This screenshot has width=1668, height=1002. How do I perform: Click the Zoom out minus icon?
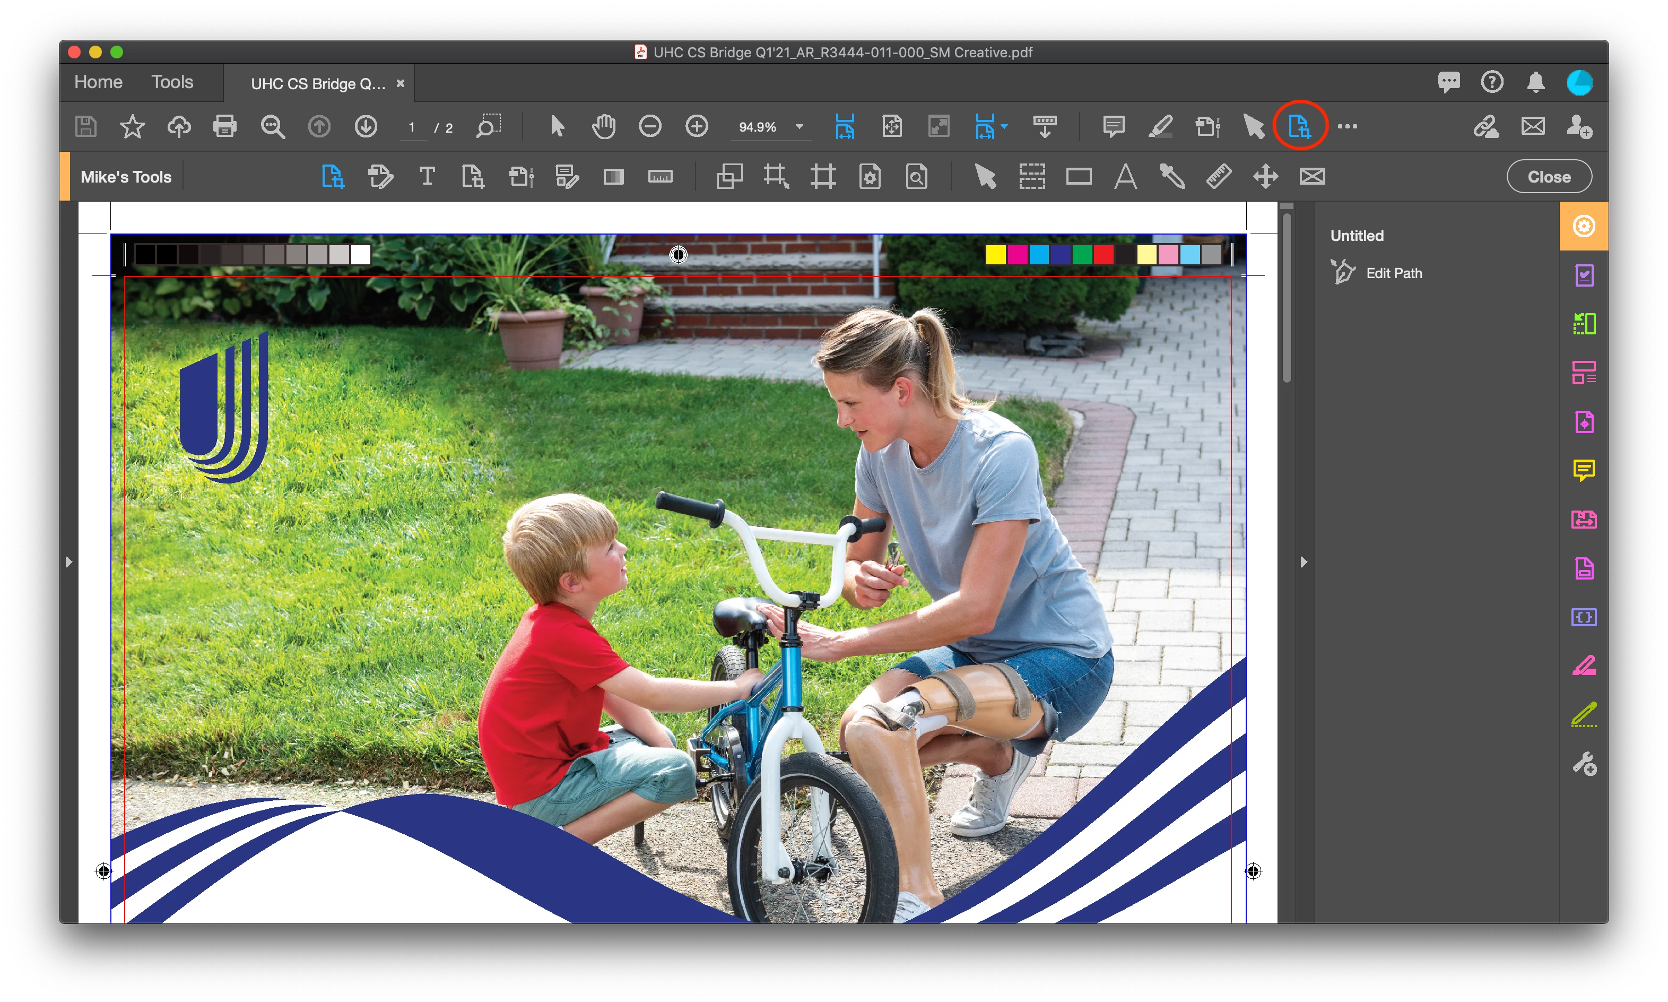click(x=650, y=126)
